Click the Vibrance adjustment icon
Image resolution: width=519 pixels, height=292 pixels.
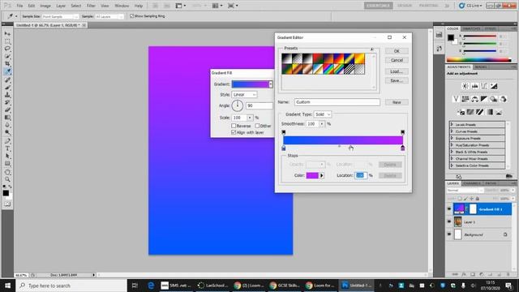[x=456, y=99]
